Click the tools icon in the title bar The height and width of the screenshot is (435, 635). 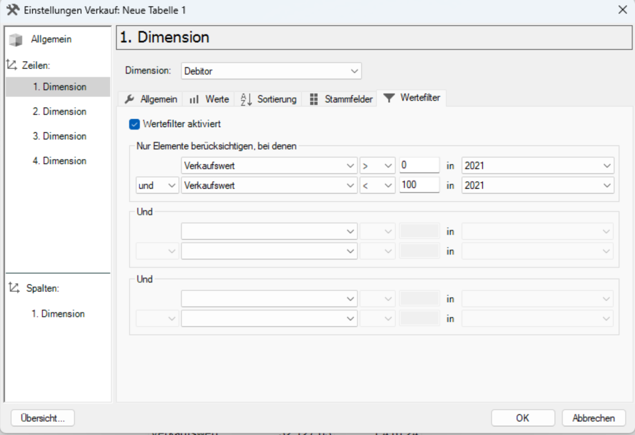click(12, 10)
